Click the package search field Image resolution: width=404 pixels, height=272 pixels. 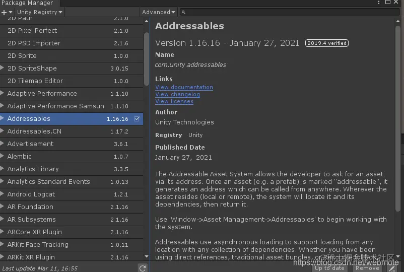pyautogui.click(x=290, y=12)
